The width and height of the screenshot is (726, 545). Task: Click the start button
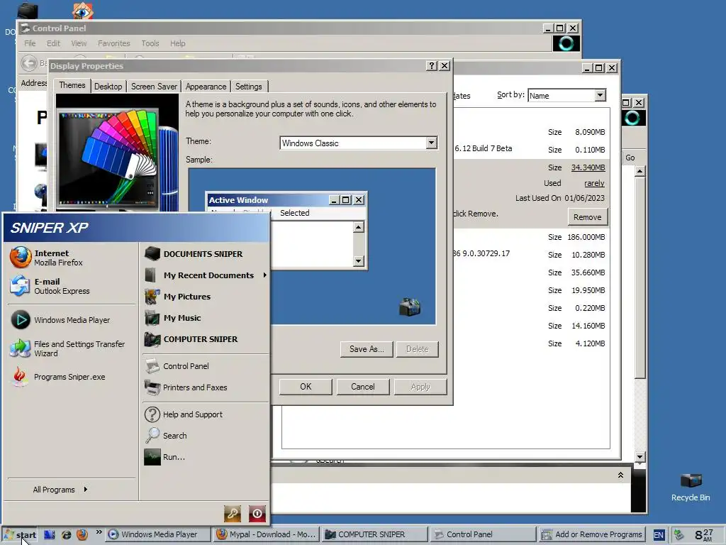click(x=20, y=535)
